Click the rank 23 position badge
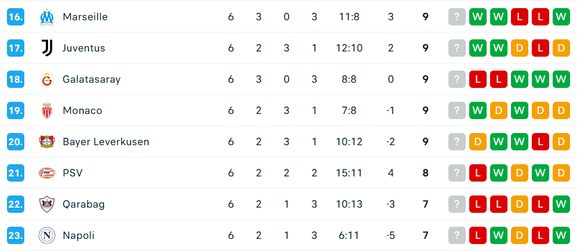The image size is (577, 251). (x=16, y=235)
